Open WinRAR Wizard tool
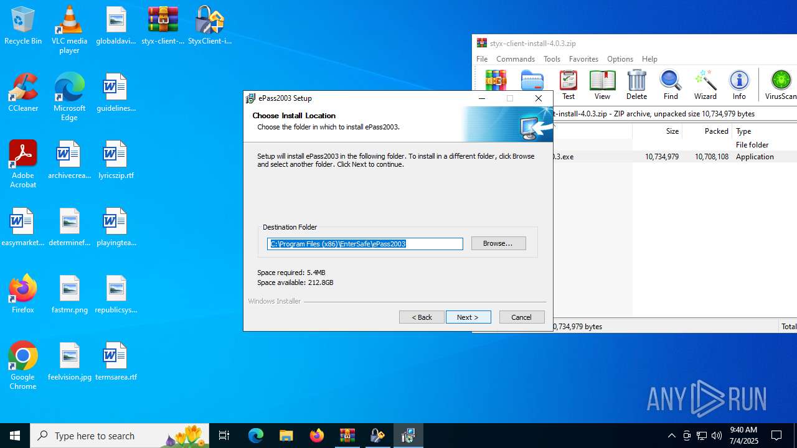This screenshot has width=797, height=448. point(705,85)
